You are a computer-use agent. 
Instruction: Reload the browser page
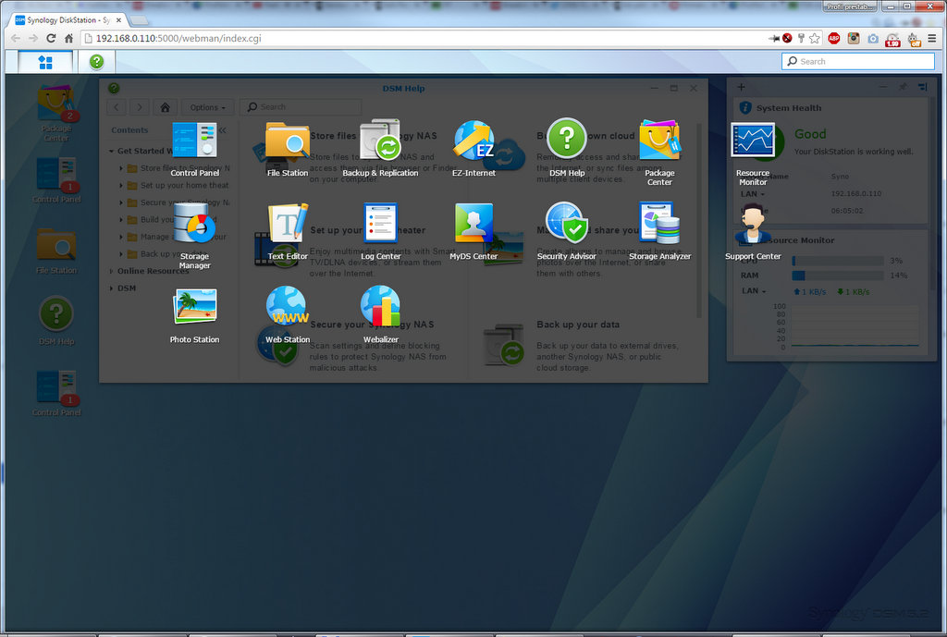pos(51,38)
